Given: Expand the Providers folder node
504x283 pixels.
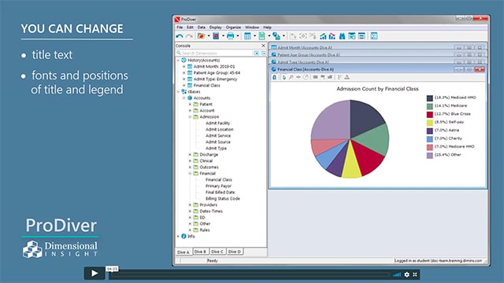Looking at the screenshot, I should 190,204.
